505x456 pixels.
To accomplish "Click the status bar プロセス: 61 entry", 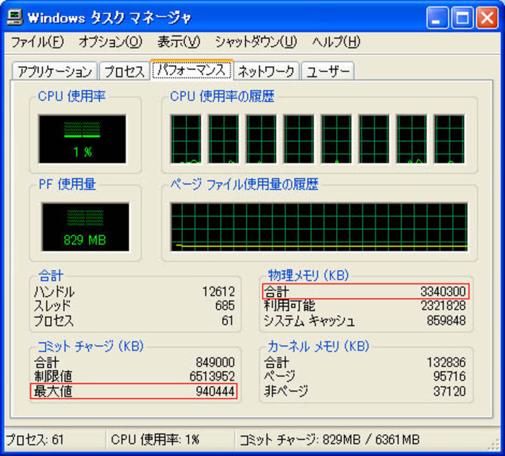I will tap(35, 440).
